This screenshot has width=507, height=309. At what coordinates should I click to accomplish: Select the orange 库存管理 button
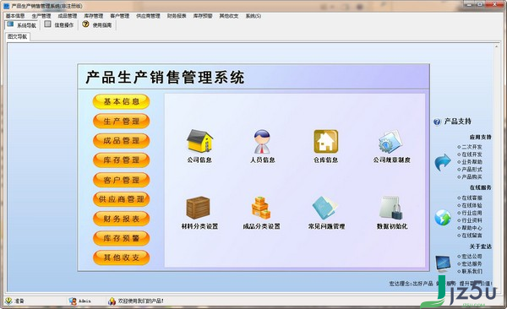121,160
